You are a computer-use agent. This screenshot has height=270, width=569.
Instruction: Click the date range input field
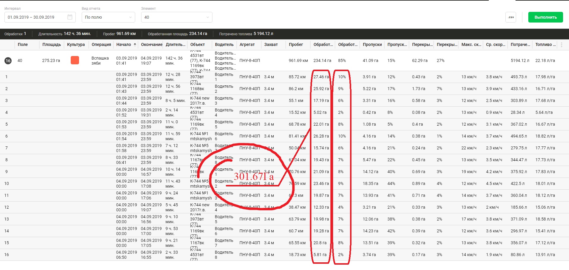coord(36,17)
